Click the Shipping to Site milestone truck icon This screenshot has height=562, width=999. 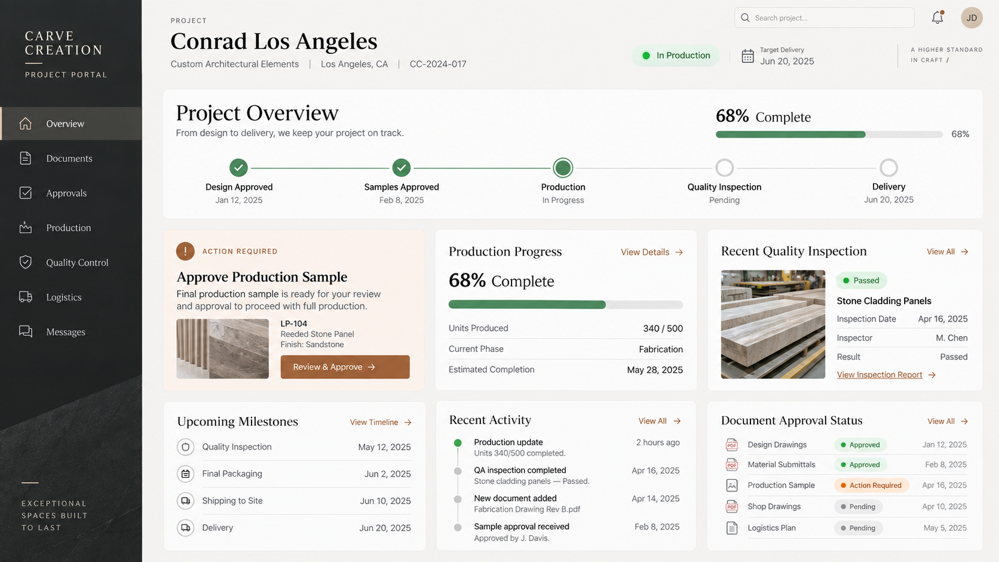point(186,500)
